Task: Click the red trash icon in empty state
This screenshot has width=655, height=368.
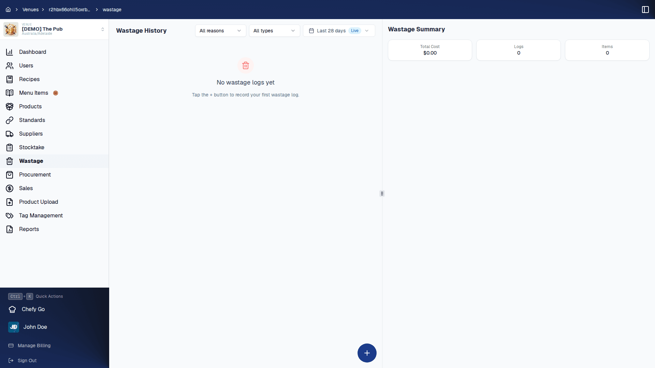Action: (246, 65)
